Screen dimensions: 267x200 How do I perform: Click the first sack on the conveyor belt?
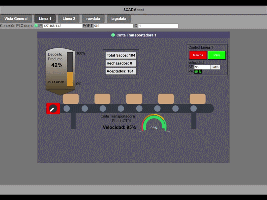(x=71, y=98)
